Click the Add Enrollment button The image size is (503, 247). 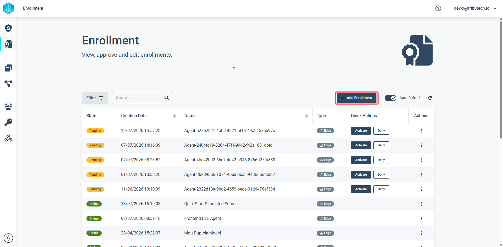point(357,98)
